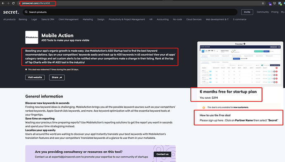Viewport: 285px width, 162px height.
Task: Click the 'Discover new keywords in seconds' subheading
Action: coord(47,103)
